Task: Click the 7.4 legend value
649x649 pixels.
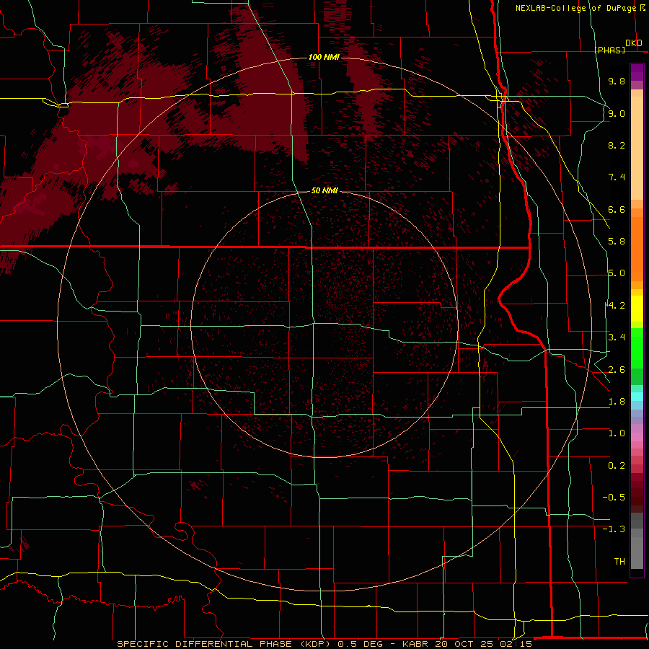Action: tap(617, 177)
